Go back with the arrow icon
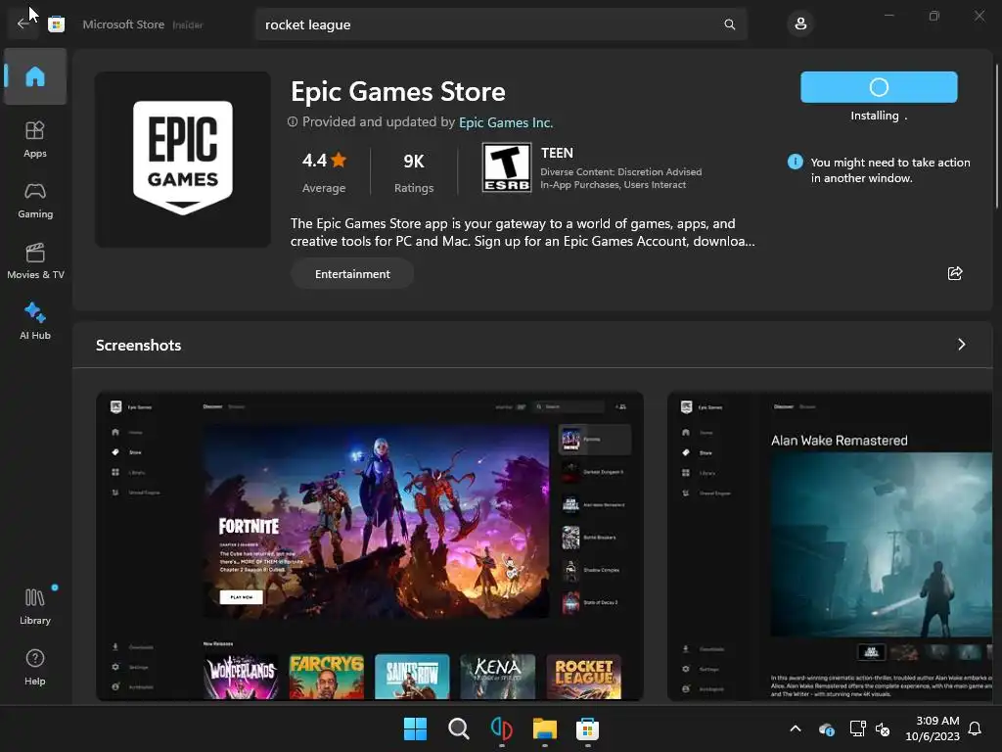Viewport: 1002px width, 752px height. point(23,24)
